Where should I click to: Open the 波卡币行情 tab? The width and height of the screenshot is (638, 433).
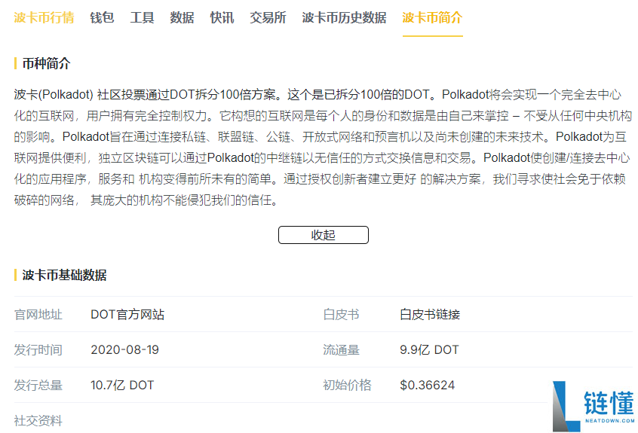(44, 17)
